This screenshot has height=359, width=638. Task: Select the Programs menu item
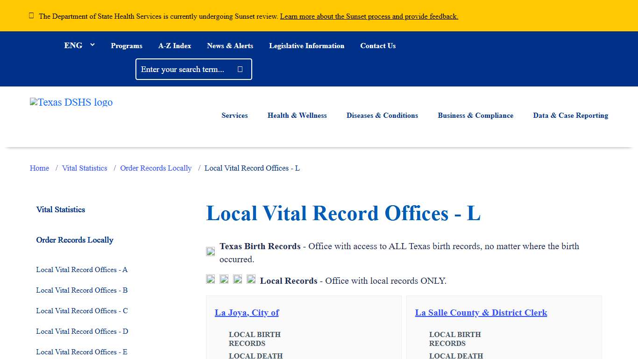pos(127,45)
